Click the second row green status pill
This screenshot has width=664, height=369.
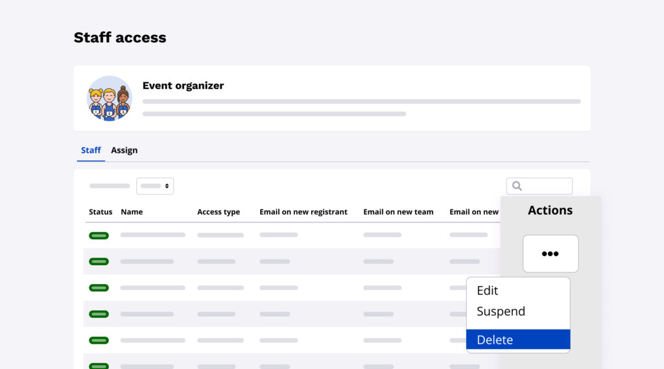coord(99,261)
